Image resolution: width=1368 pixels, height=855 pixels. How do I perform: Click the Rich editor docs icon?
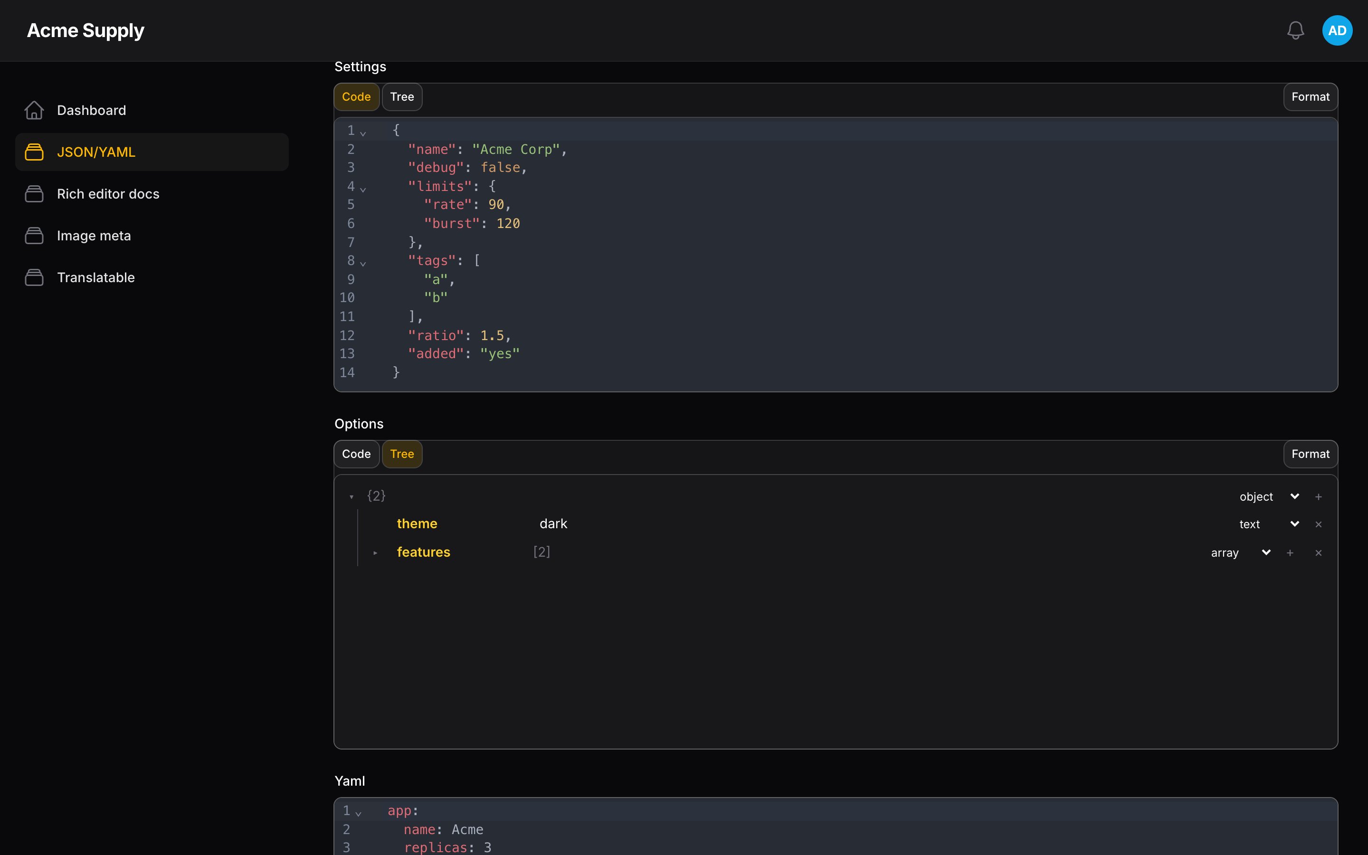pos(34,194)
